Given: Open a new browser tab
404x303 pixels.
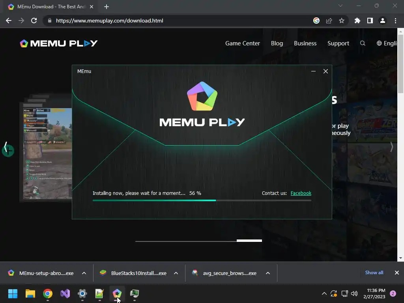Looking at the screenshot, I should click(x=107, y=7).
